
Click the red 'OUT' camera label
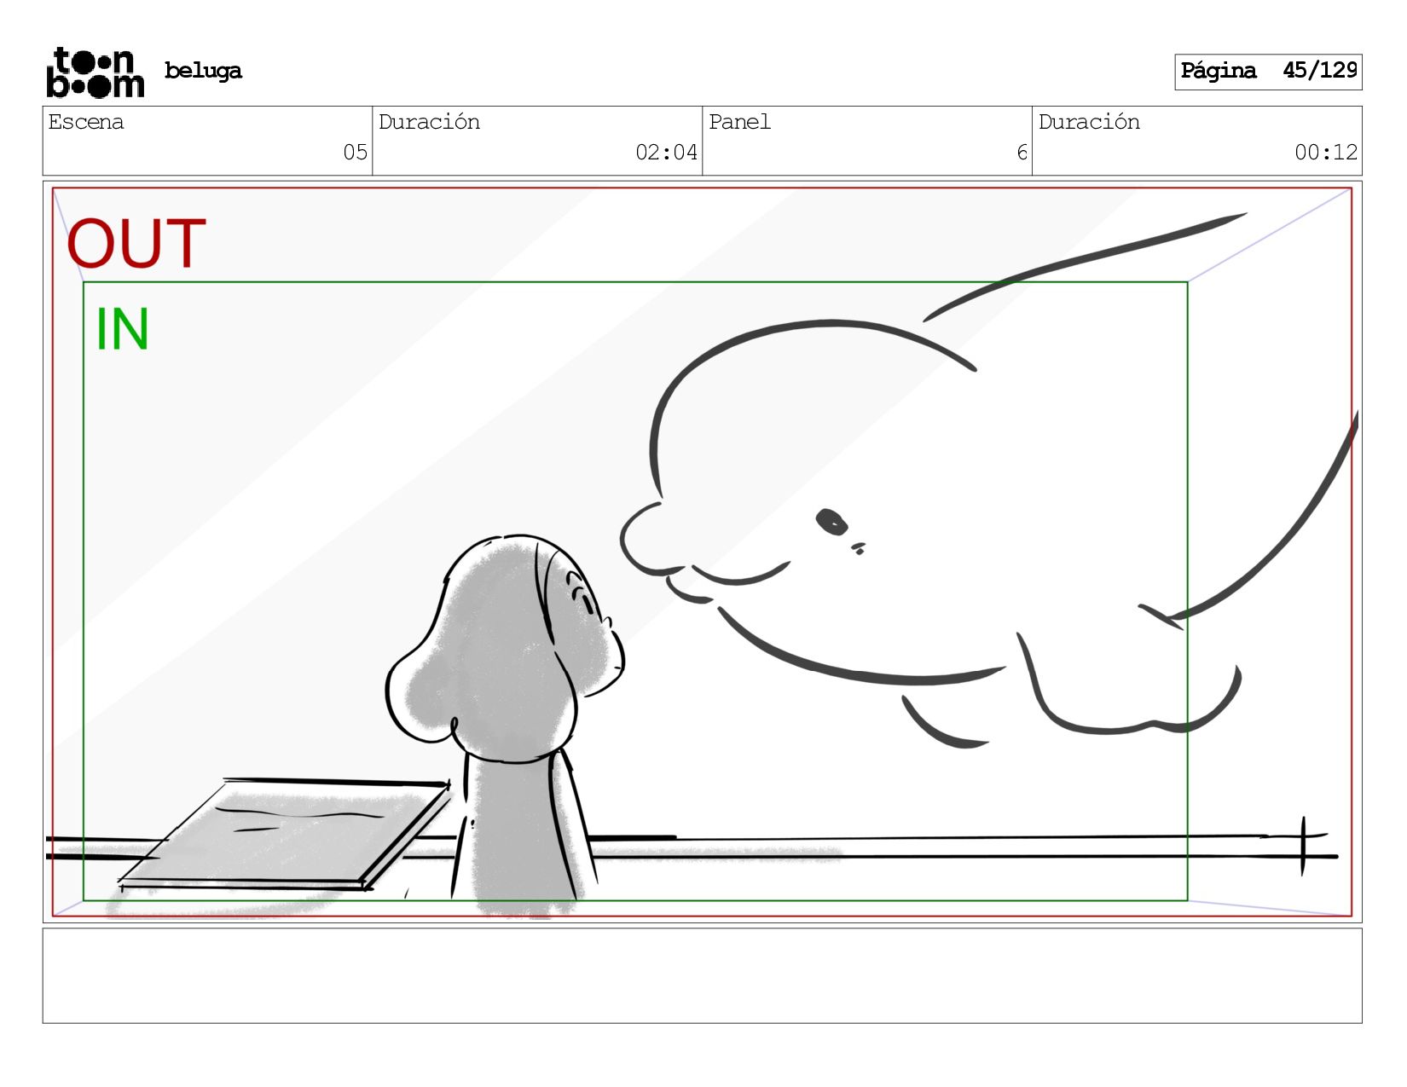(136, 244)
